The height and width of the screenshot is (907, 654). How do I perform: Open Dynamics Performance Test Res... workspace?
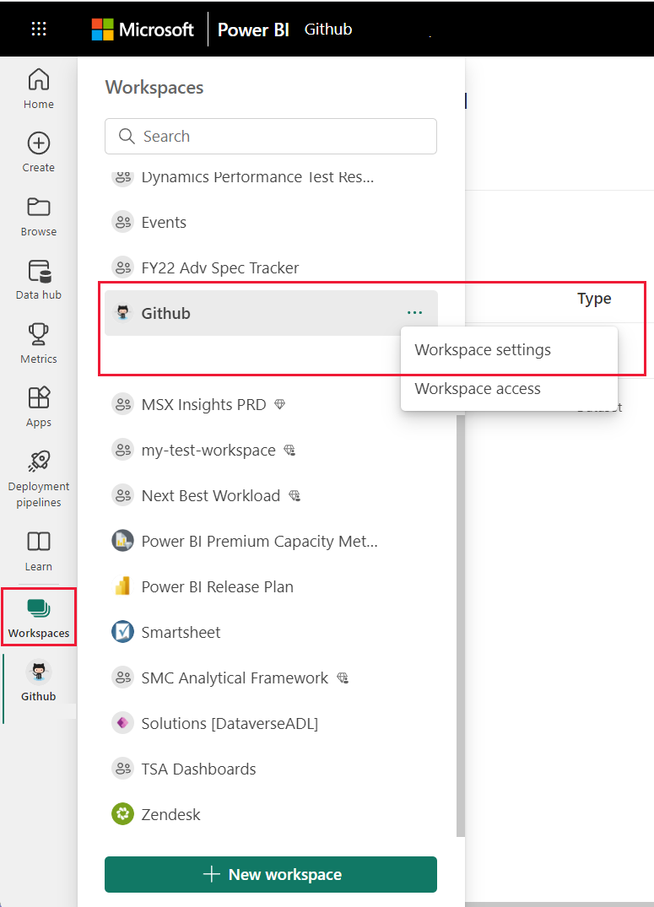[x=271, y=177]
